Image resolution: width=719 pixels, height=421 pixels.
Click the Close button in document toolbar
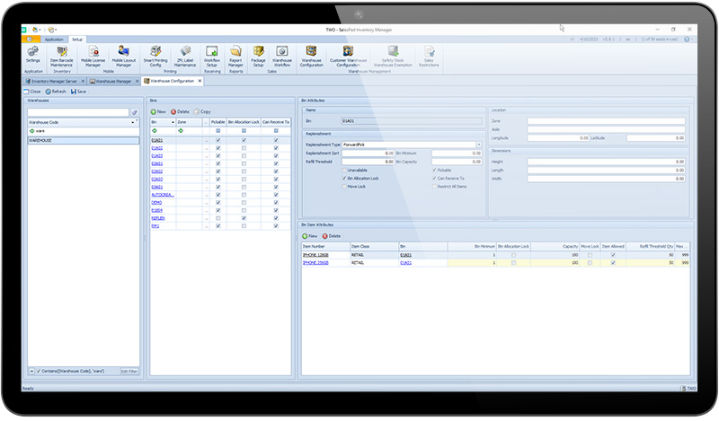point(32,92)
